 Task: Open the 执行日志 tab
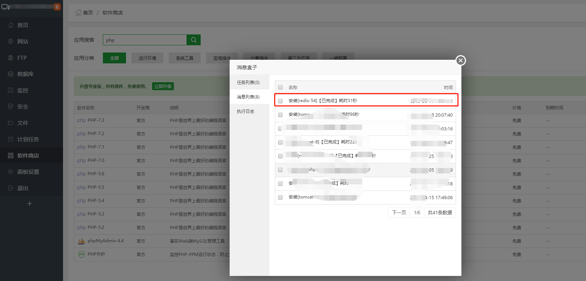[x=250, y=111]
